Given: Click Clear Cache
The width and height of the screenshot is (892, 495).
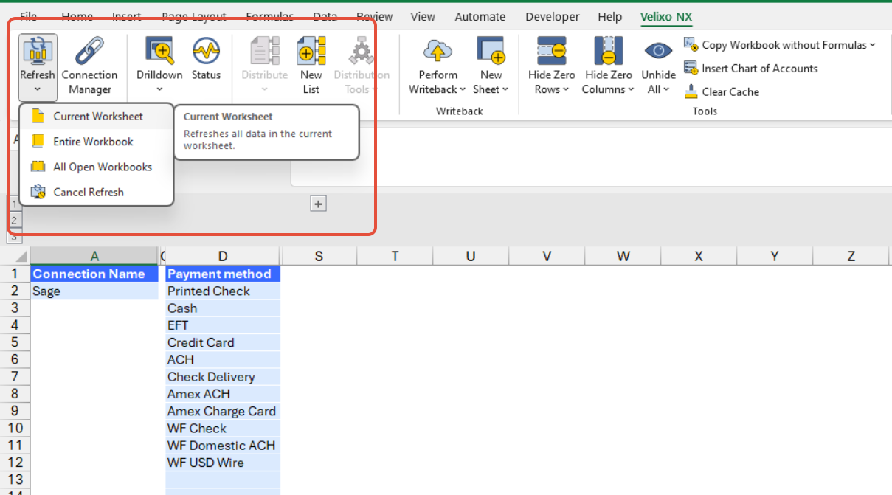Looking at the screenshot, I should point(722,92).
